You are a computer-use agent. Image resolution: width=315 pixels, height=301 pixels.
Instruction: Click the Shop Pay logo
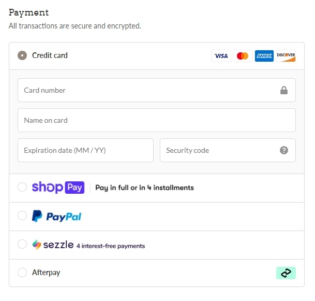pyautogui.click(x=58, y=188)
